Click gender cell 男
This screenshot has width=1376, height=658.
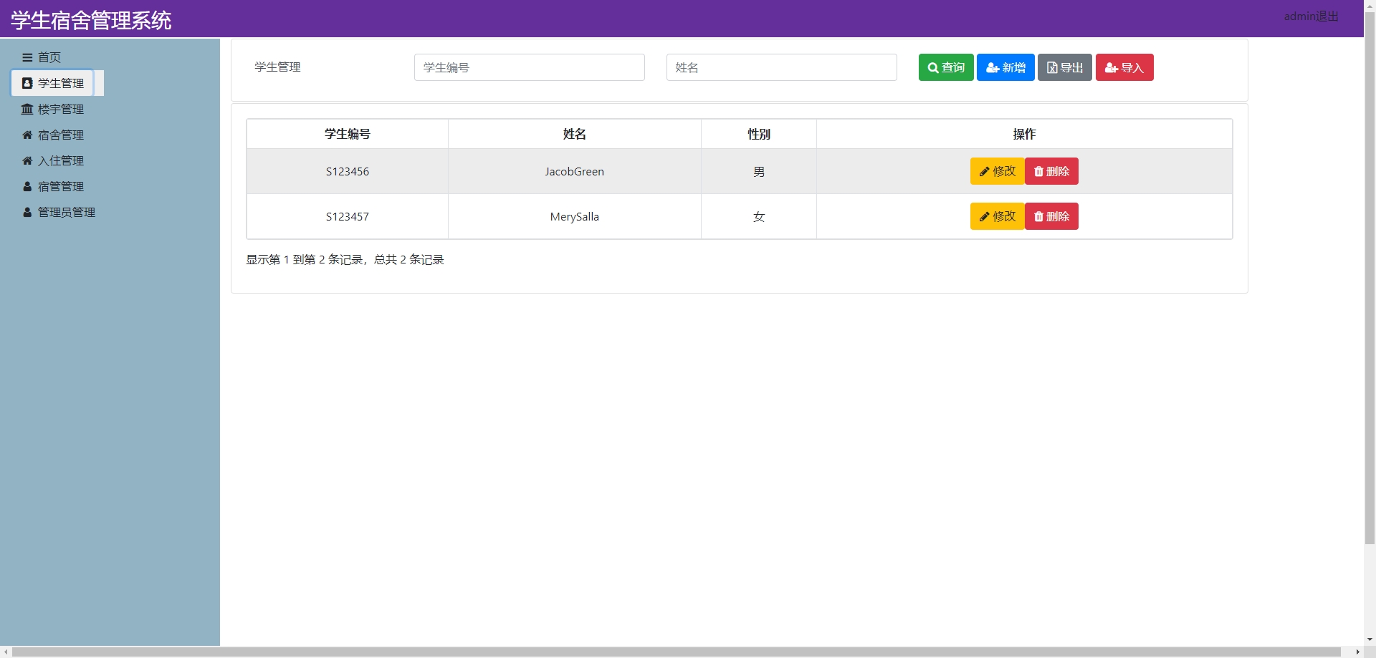(759, 172)
